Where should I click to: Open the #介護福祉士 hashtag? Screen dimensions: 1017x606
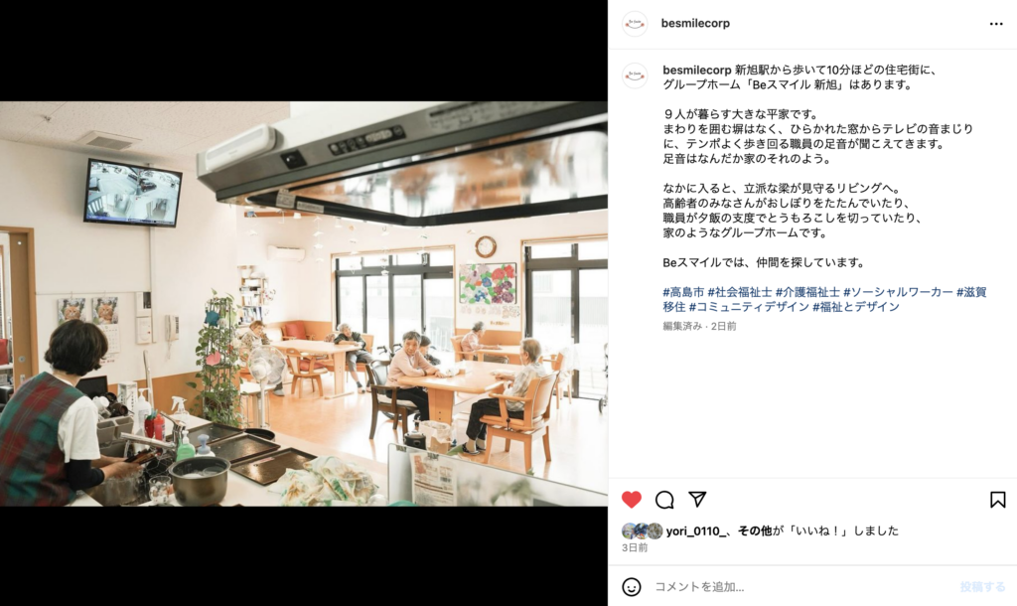click(807, 292)
